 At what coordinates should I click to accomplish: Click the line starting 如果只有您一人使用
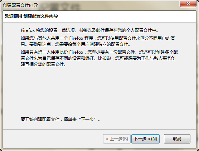(x=99, y=52)
